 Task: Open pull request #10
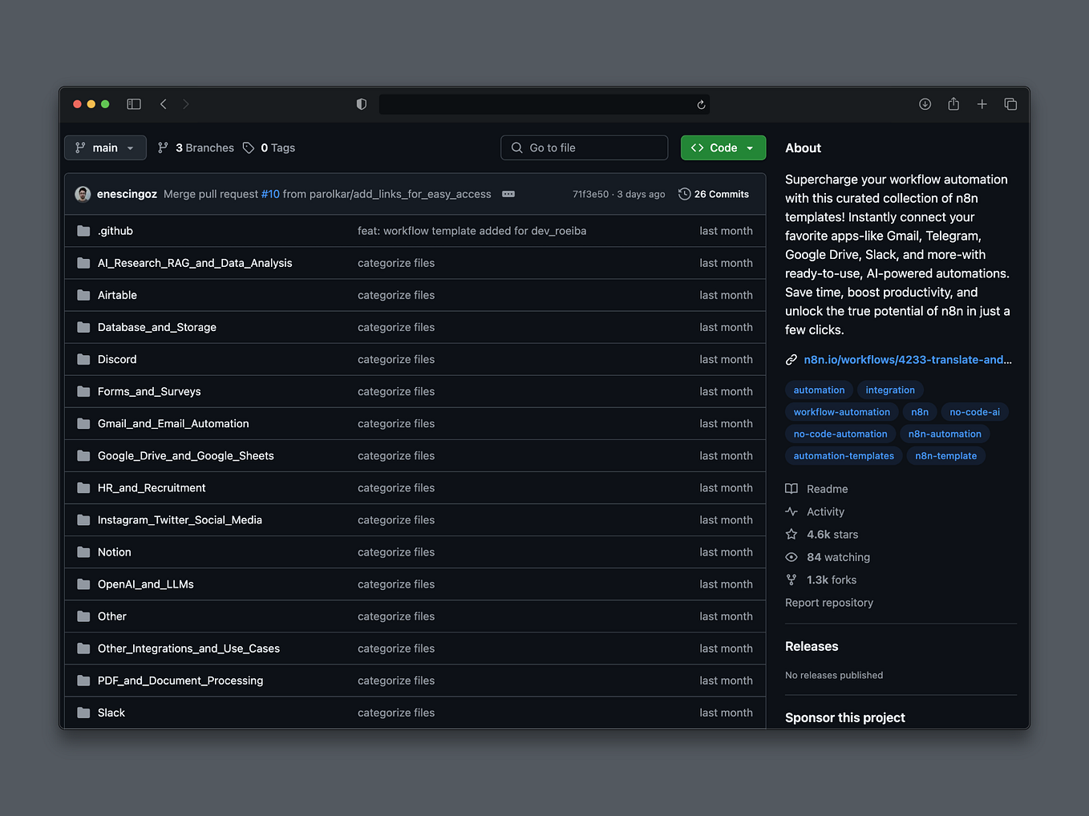(x=270, y=194)
